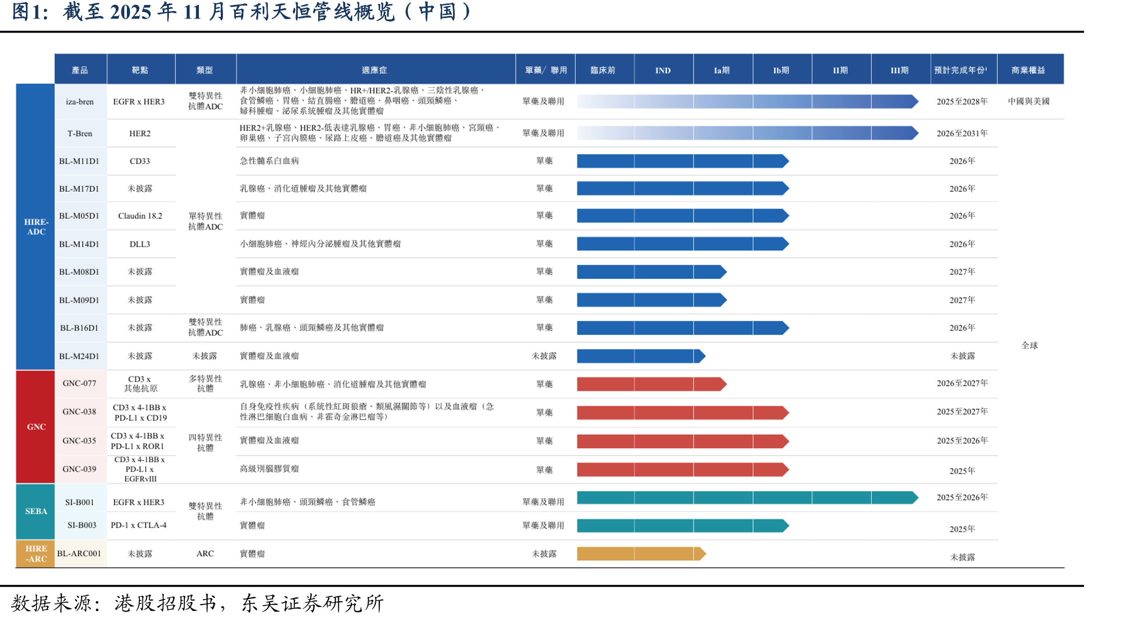This screenshot has width=1139, height=621.
Task: Click the BL-ARC001 orange progress bar
Action: tap(641, 554)
